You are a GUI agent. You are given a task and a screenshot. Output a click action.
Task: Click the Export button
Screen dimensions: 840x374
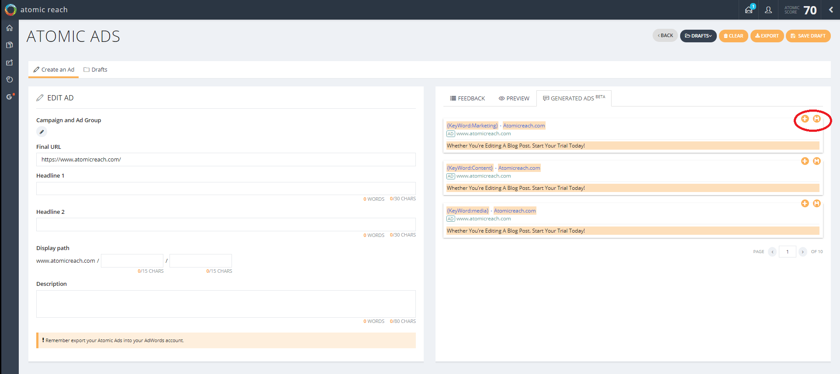(767, 36)
